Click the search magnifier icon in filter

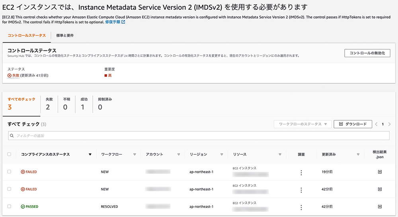[12, 136]
